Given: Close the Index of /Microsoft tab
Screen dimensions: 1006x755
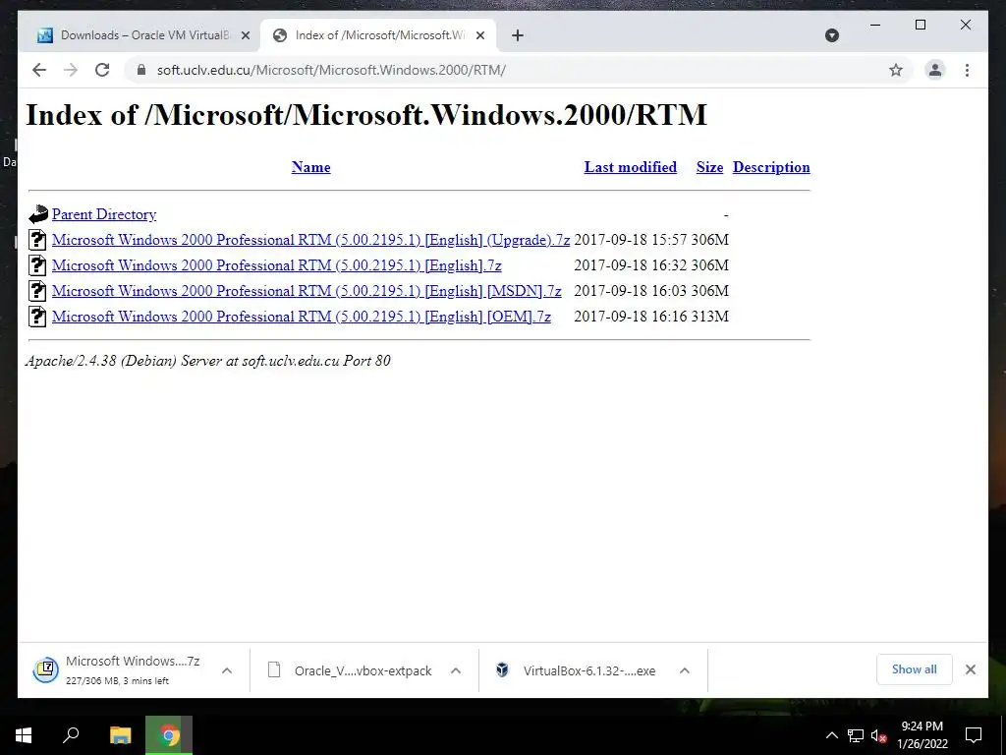Looking at the screenshot, I should point(479,35).
